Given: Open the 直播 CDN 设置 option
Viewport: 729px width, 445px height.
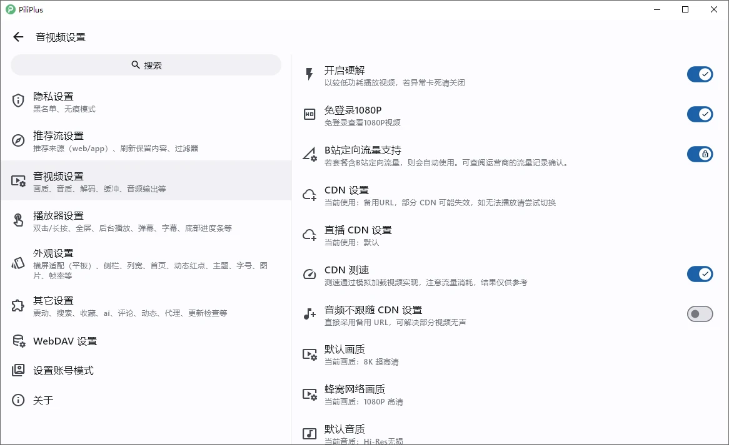Looking at the screenshot, I should [438, 234].
